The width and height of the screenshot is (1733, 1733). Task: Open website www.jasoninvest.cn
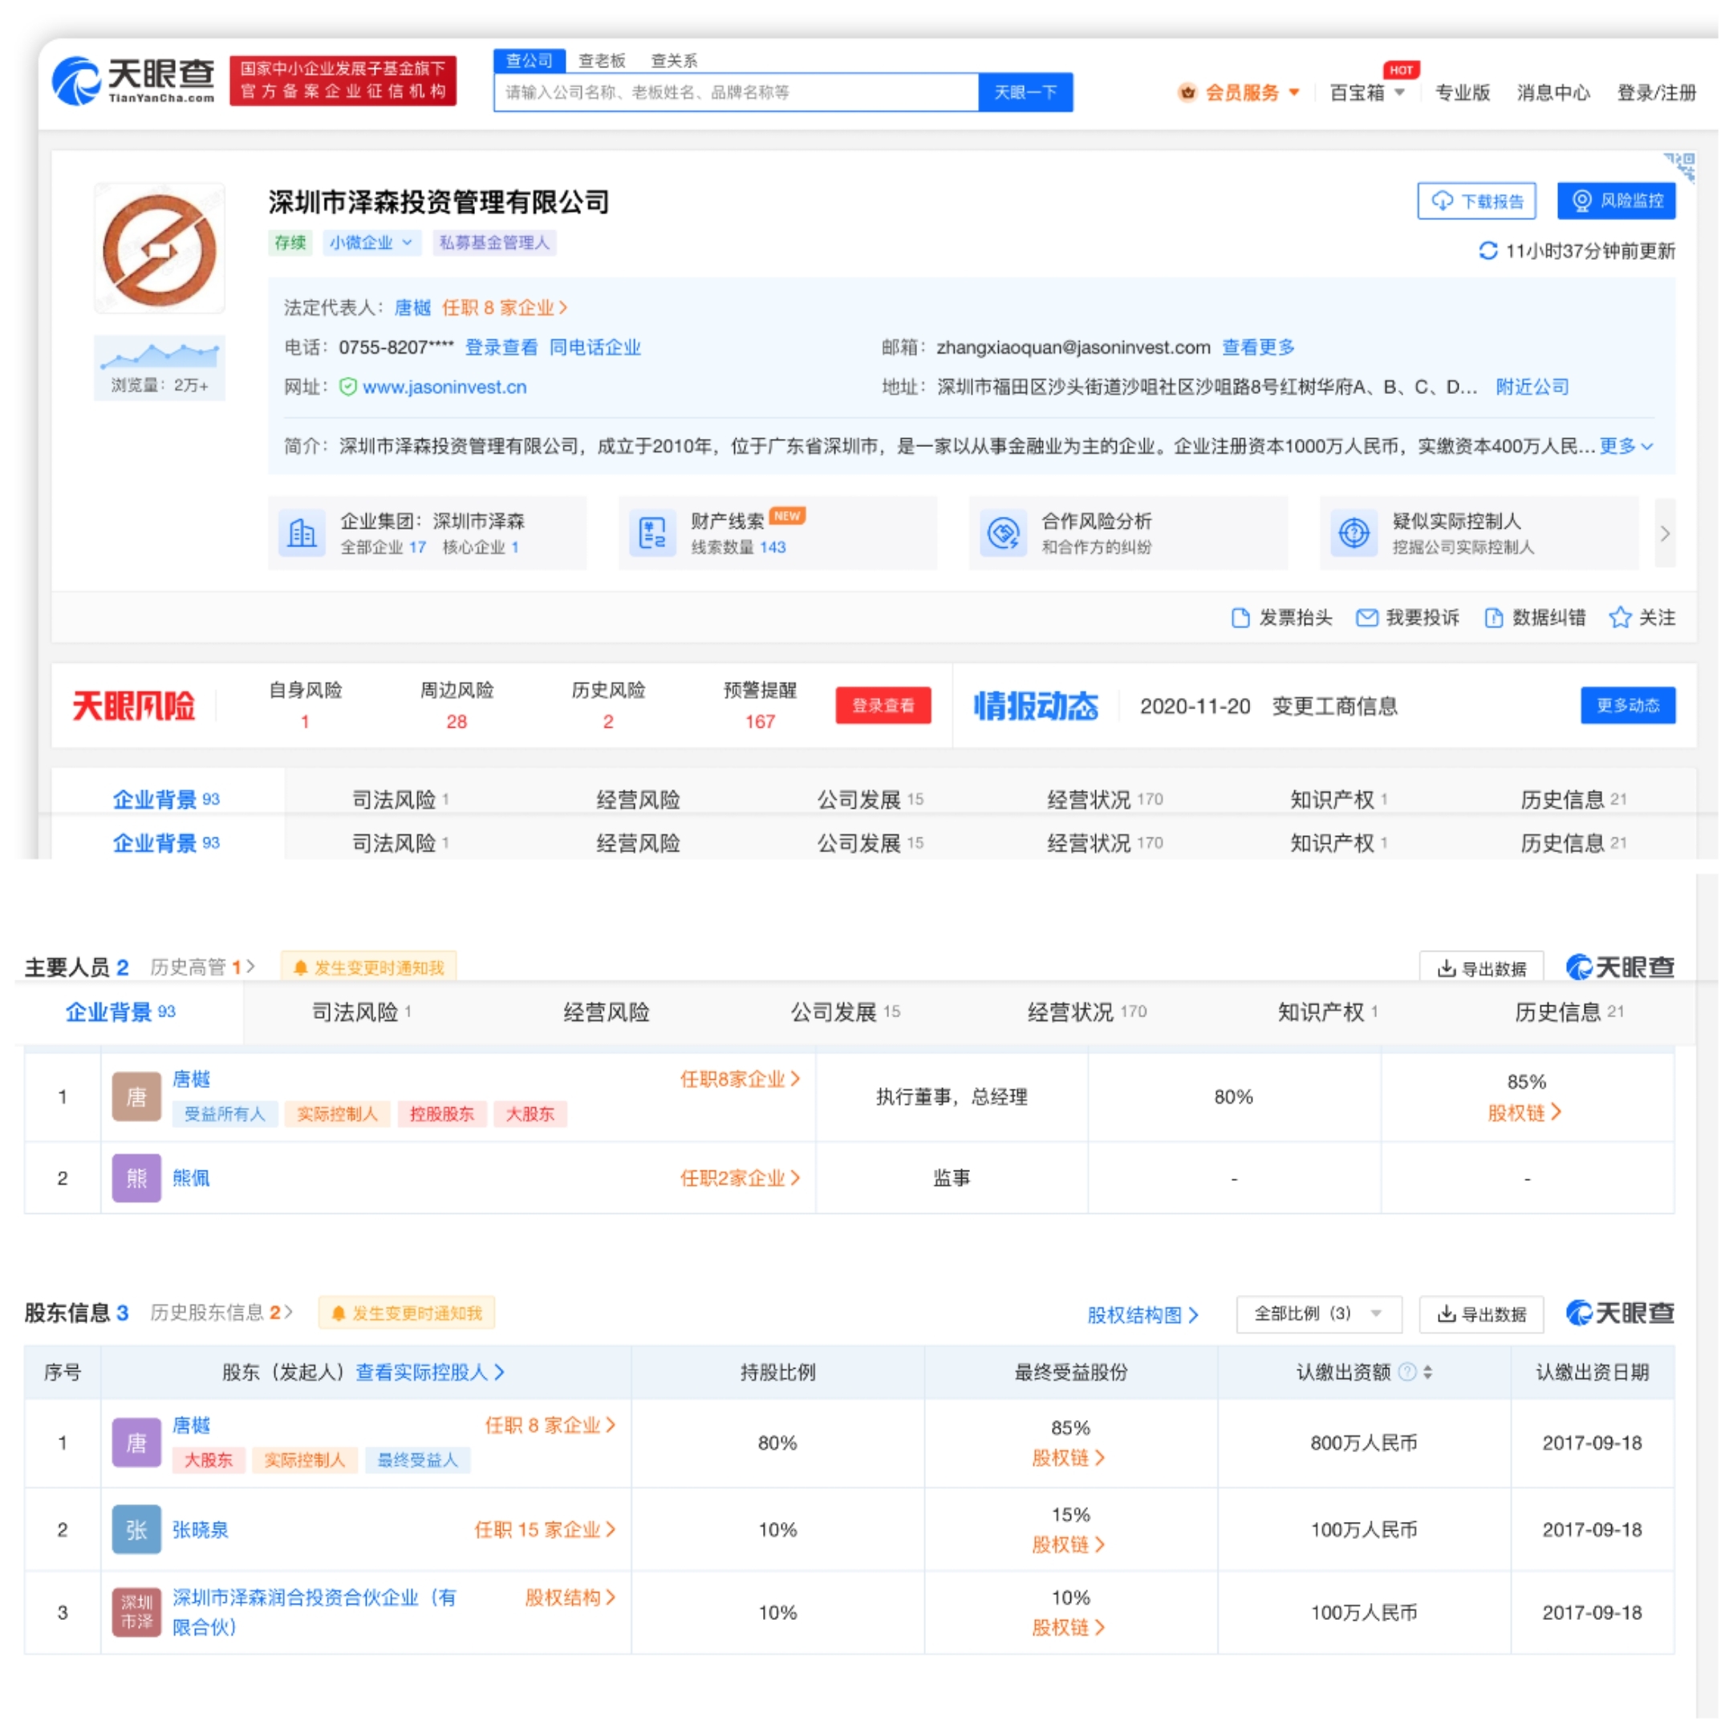tap(444, 388)
